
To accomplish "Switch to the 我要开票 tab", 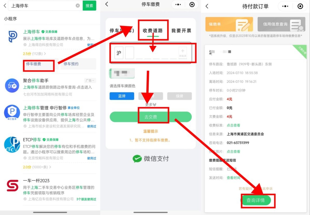I will point(181,30).
